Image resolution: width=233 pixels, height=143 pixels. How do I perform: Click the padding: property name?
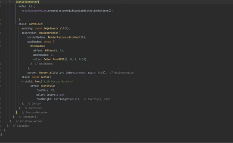click(x=27, y=29)
